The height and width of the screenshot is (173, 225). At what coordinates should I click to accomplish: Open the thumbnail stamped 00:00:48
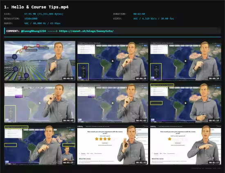pyautogui.click(x=40, y=103)
